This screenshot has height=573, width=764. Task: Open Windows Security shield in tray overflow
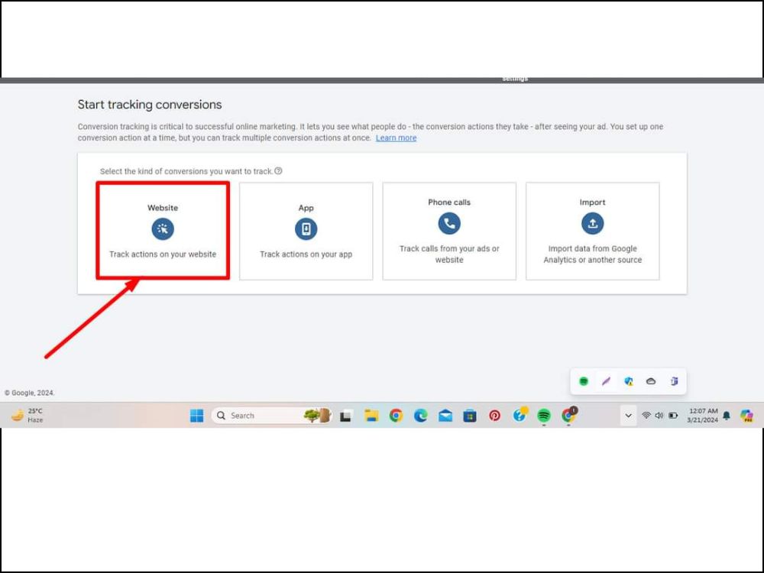[629, 381]
